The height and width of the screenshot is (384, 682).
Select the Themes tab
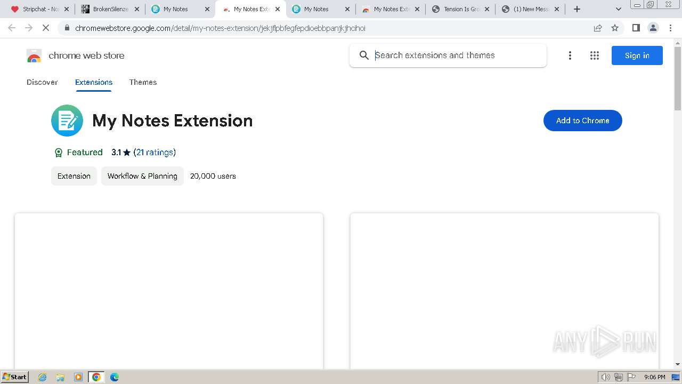point(143,82)
